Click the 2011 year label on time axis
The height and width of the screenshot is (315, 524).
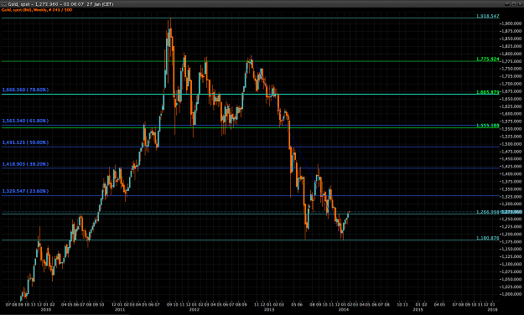pos(120,310)
